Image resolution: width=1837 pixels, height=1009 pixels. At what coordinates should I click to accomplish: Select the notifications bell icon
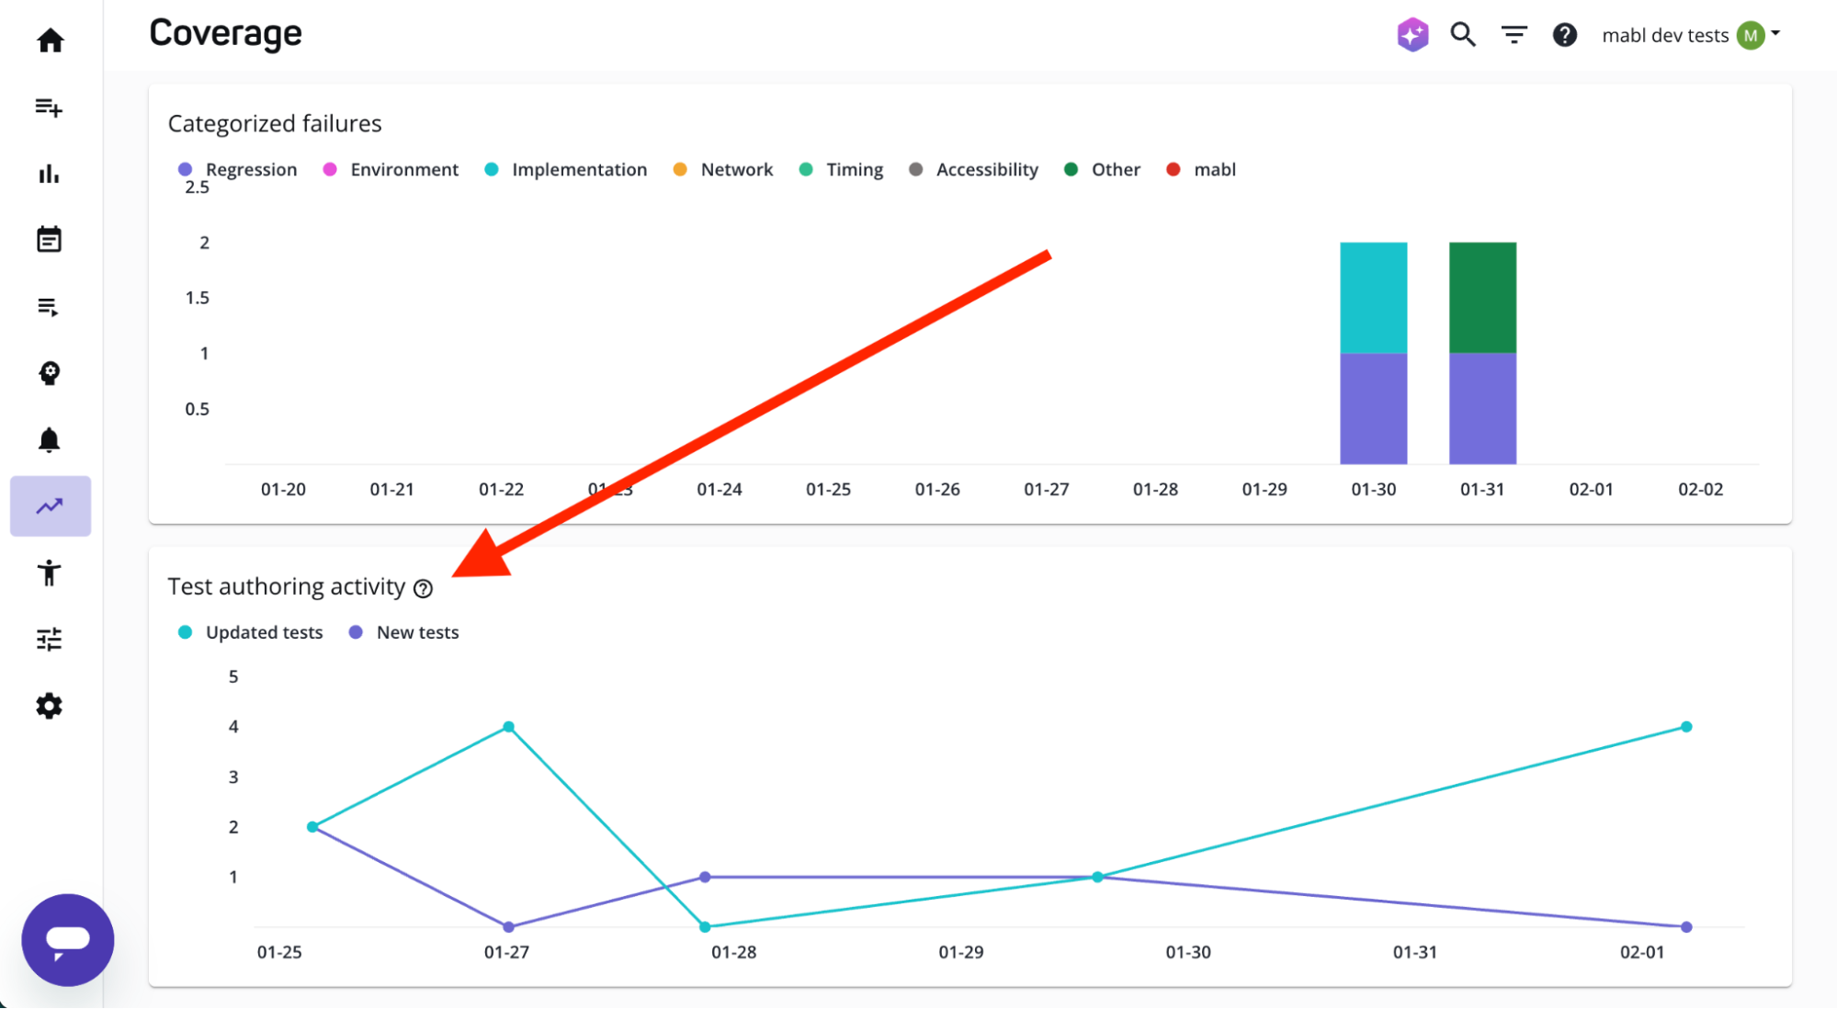(x=51, y=439)
